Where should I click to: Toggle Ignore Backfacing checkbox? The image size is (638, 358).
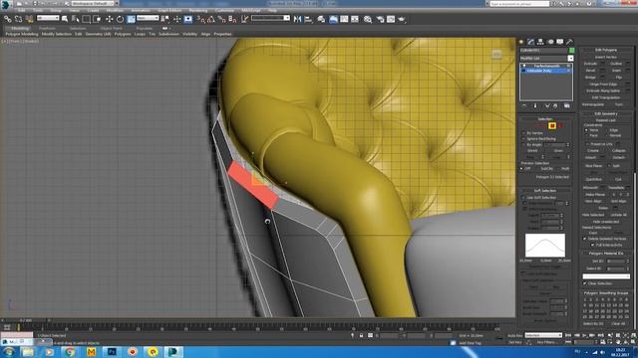click(x=523, y=139)
